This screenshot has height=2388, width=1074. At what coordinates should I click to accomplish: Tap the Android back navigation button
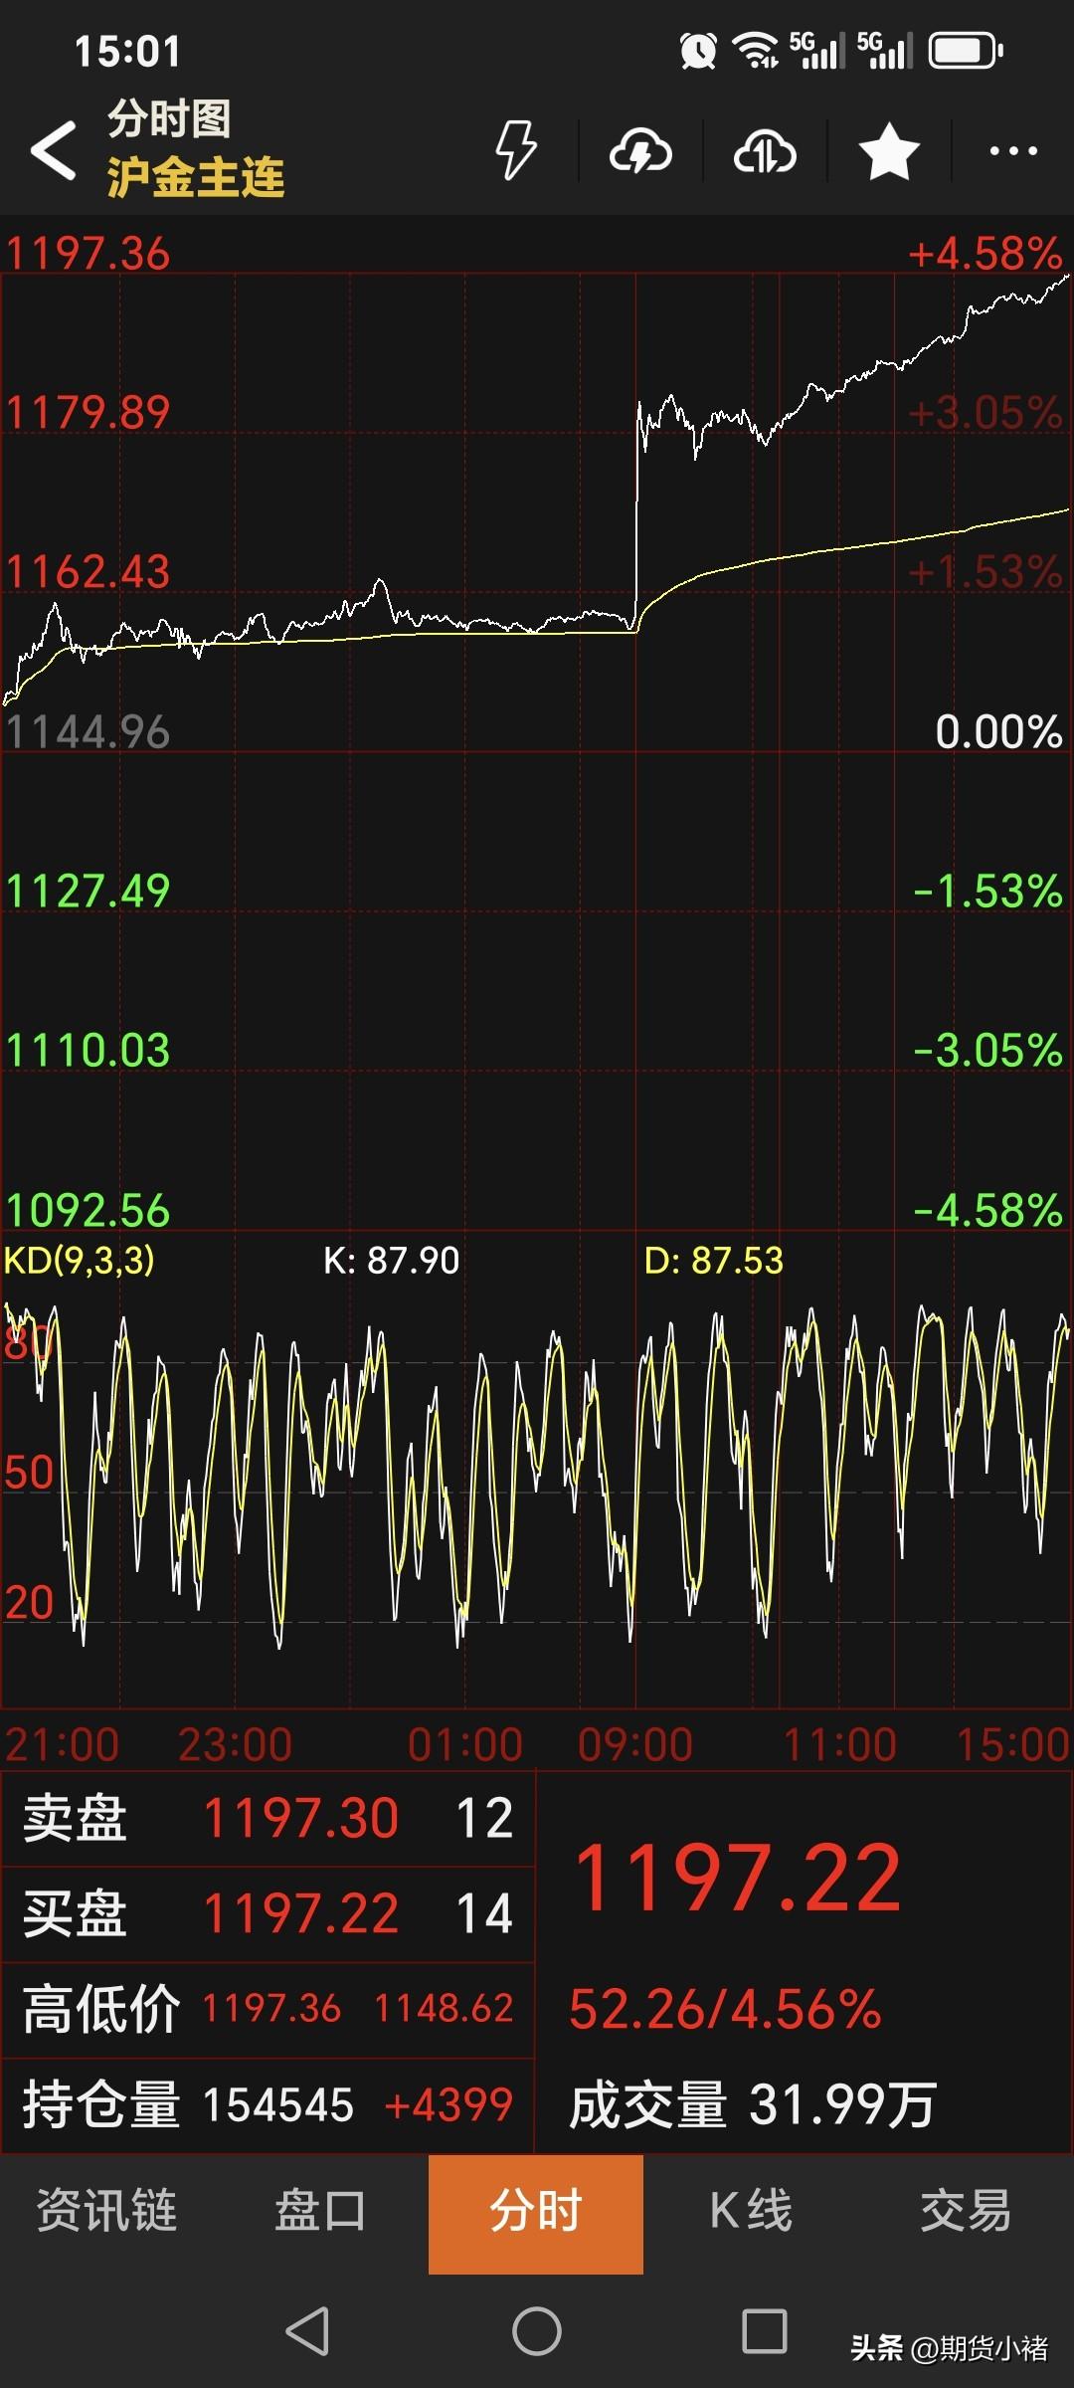point(307,2331)
